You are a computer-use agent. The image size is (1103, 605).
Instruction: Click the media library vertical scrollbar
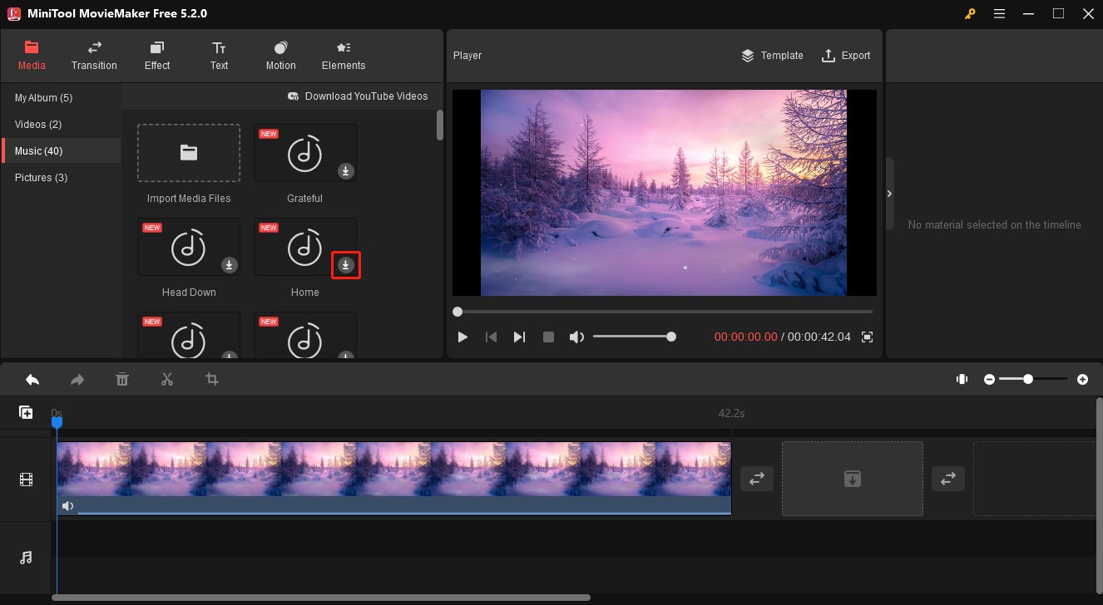coord(440,125)
